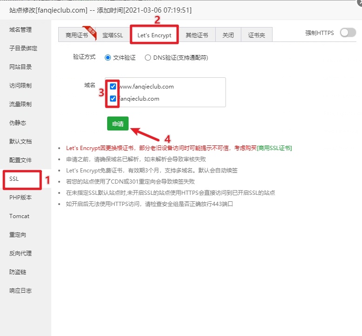This screenshot has width=362, height=336.
Task: Uncheck the www.fanqieclub.com domain checkbox
Action: point(113,86)
